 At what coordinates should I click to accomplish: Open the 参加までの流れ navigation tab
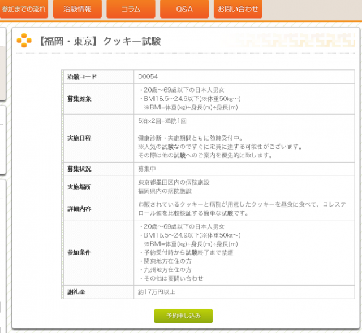coord(24,9)
